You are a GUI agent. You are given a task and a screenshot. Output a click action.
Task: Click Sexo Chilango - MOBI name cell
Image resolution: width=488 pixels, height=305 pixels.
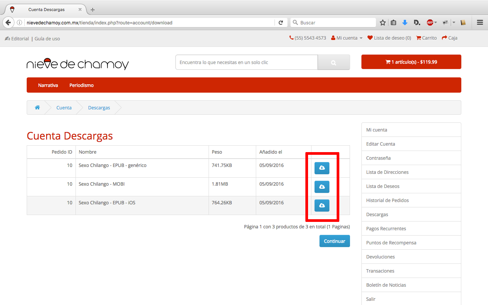tap(142, 187)
